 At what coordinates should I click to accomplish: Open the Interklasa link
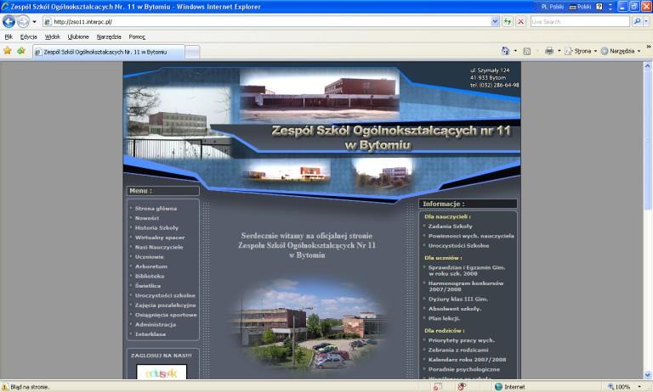(150, 334)
